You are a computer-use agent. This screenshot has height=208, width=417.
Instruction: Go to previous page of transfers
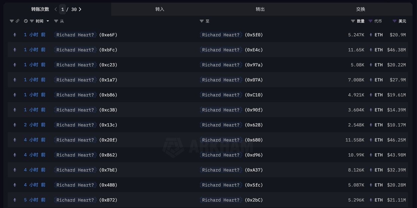tap(56, 9)
